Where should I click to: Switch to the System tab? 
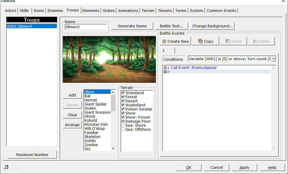197,11
